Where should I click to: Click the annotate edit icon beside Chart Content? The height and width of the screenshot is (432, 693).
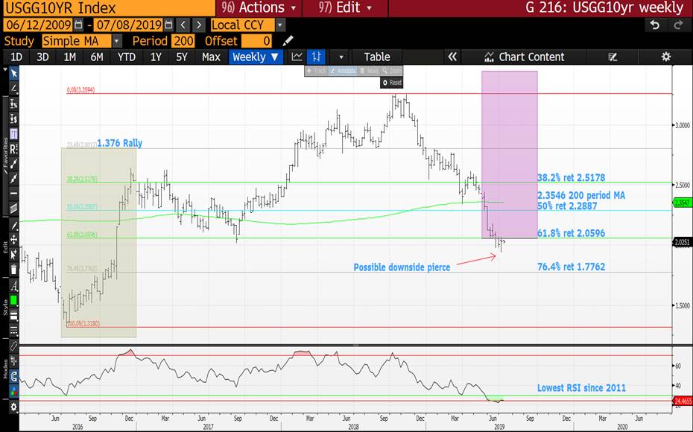point(613,57)
